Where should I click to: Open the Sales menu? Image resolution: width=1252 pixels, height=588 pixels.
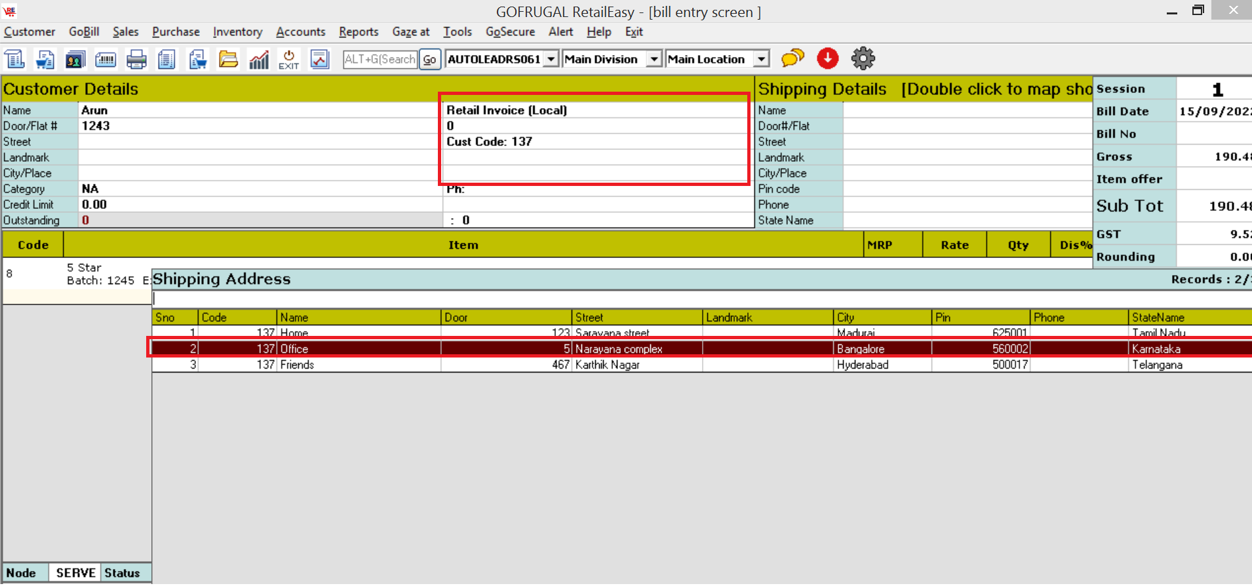[x=125, y=31]
